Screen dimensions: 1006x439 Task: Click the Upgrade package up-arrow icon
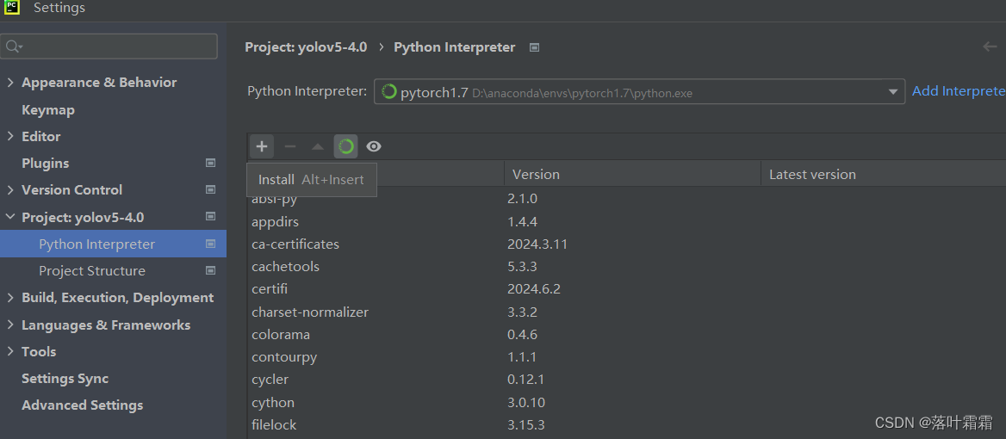click(x=318, y=146)
